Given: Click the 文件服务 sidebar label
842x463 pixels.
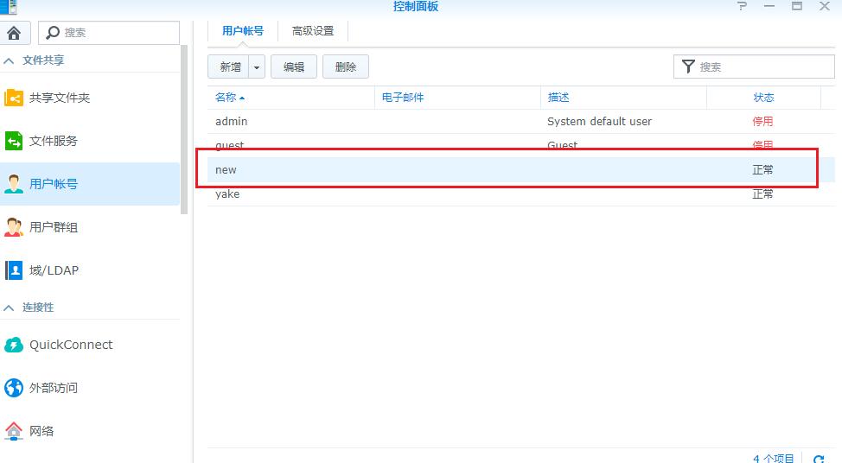Looking at the screenshot, I should click(x=53, y=141).
